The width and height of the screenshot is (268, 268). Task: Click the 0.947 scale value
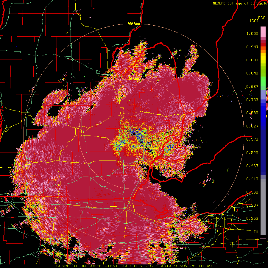tap(252, 47)
